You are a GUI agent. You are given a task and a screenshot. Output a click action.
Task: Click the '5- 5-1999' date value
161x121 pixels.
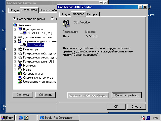click(x=92, y=36)
